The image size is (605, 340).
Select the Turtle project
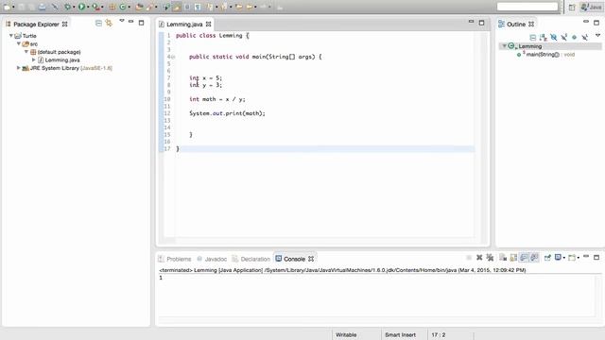29,36
